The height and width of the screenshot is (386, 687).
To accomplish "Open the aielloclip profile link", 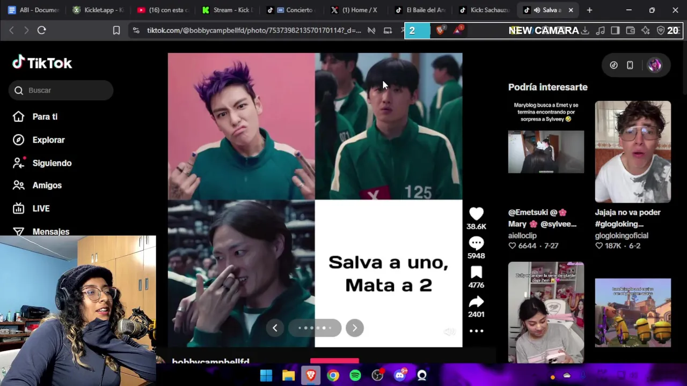I will (522, 235).
